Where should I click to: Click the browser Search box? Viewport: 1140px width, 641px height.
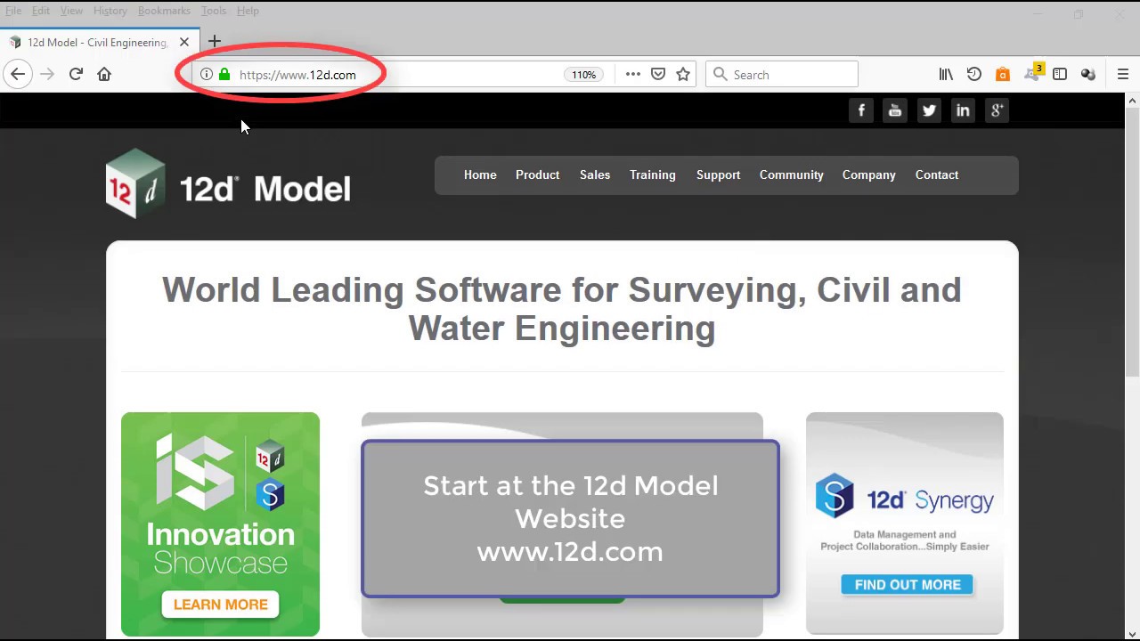coord(782,75)
